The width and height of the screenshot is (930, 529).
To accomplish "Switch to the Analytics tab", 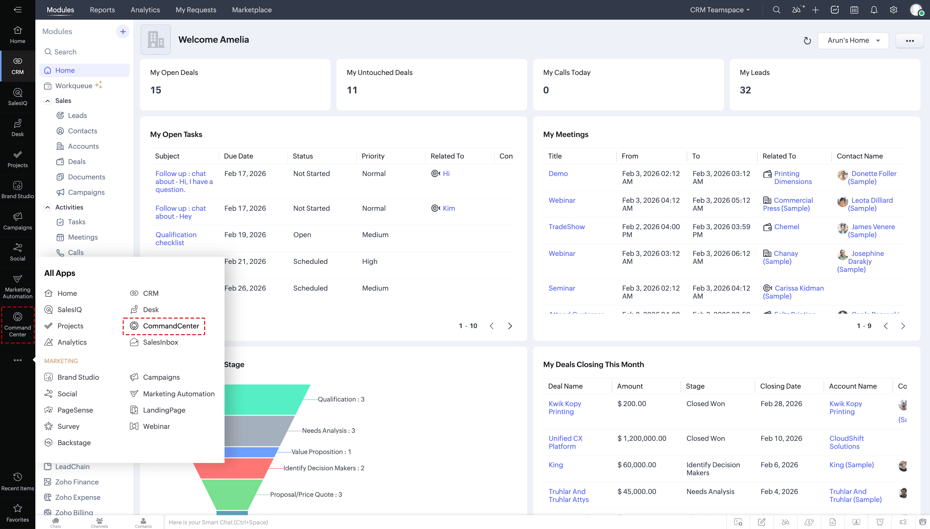I will click(145, 10).
